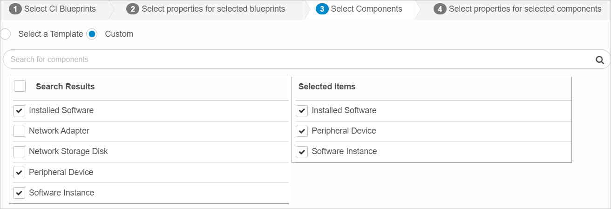Check the Network Storage Disk checkbox
Viewport: 611px width, 209px height.
click(x=19, y=152)
